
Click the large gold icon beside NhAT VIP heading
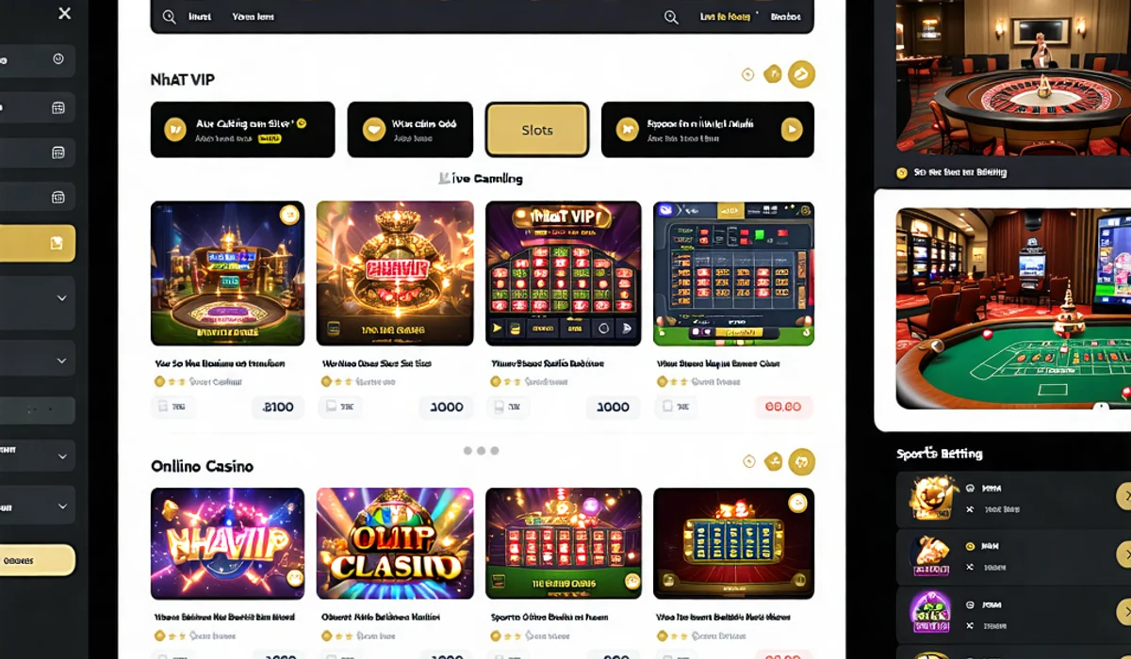pyautogui.click(x=801, y=74)
